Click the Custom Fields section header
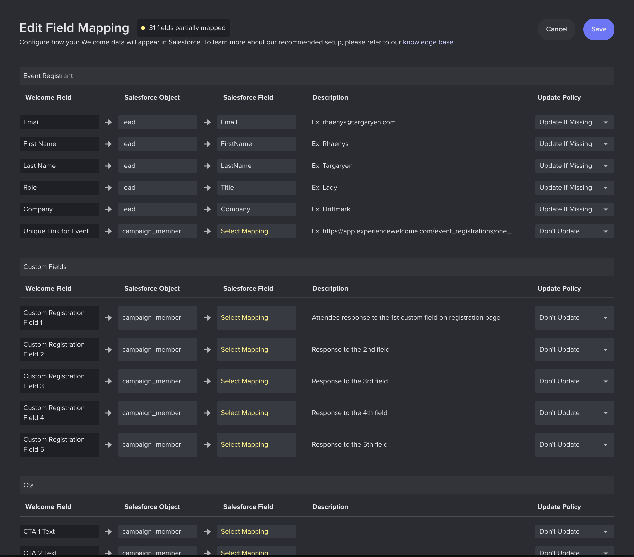634x557 pixels. [317, 267]
